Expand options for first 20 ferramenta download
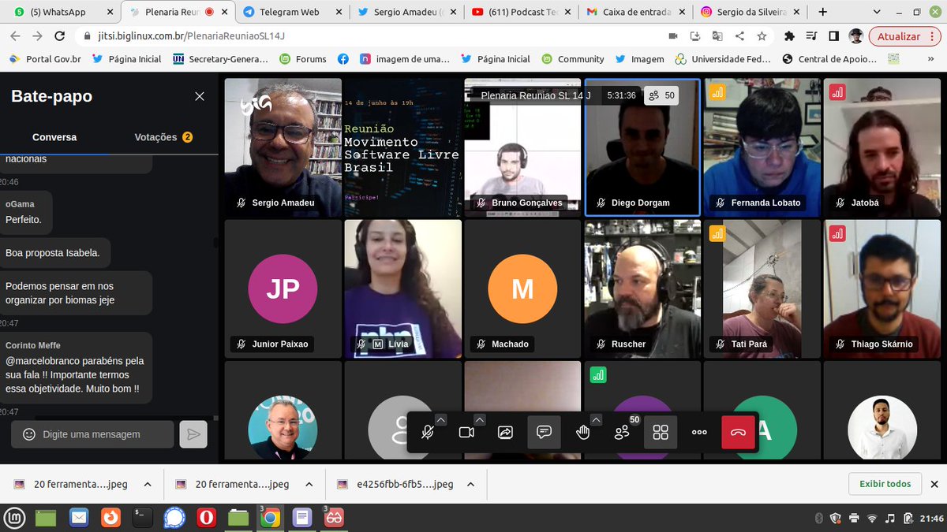Screen dimensions: 947x532 coord(147,484)
